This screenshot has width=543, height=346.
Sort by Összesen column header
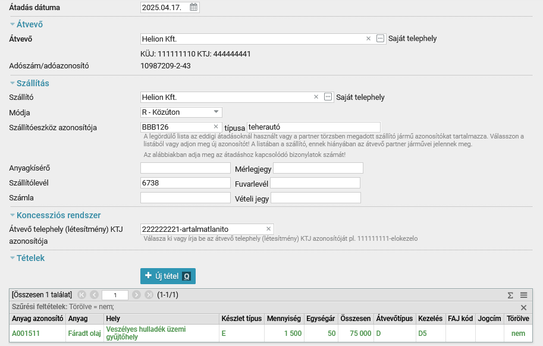pyautogui.click(x=356, y=319)
